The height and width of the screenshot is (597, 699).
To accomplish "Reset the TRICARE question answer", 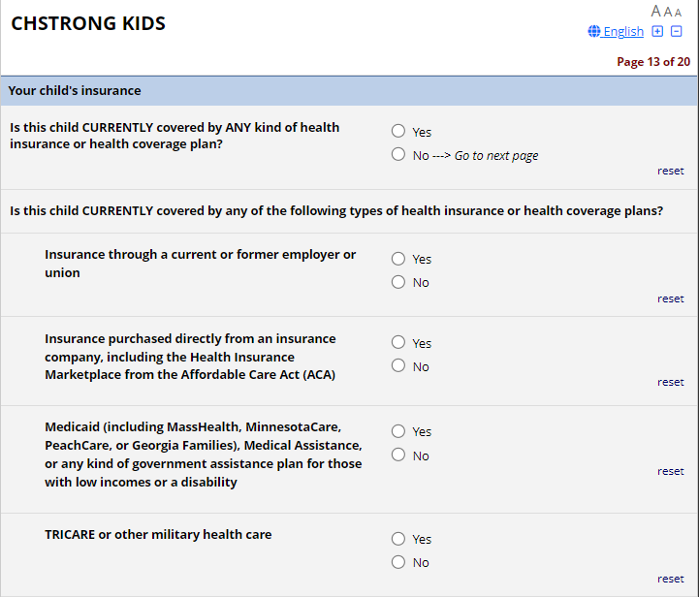I will pos(670,579).
